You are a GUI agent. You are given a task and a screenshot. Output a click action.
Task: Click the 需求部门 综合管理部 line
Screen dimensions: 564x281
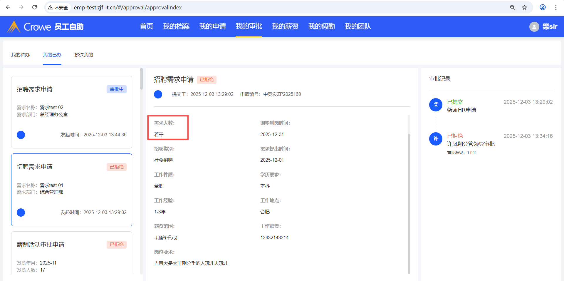point(40,192)
